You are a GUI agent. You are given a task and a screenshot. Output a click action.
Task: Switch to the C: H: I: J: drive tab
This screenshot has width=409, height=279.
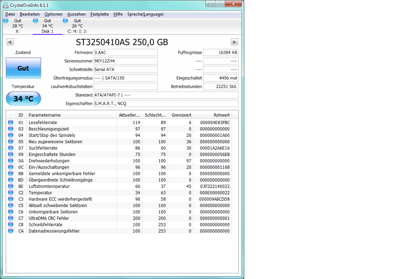coord(77,26)
